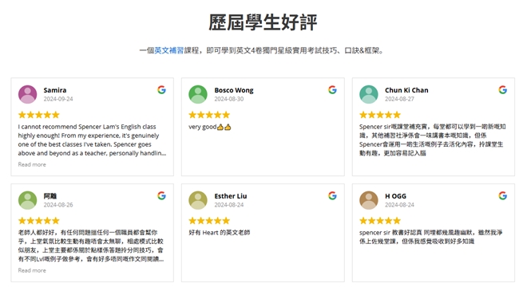Click the reviewer name Bosco Wong
The image size is (519, 287).
point(234,90)
